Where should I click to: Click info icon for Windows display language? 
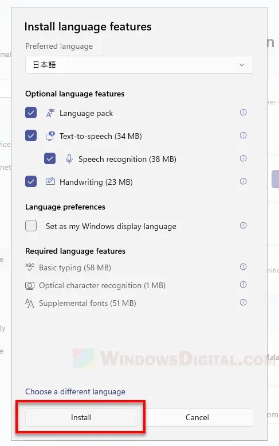(243, 226)
